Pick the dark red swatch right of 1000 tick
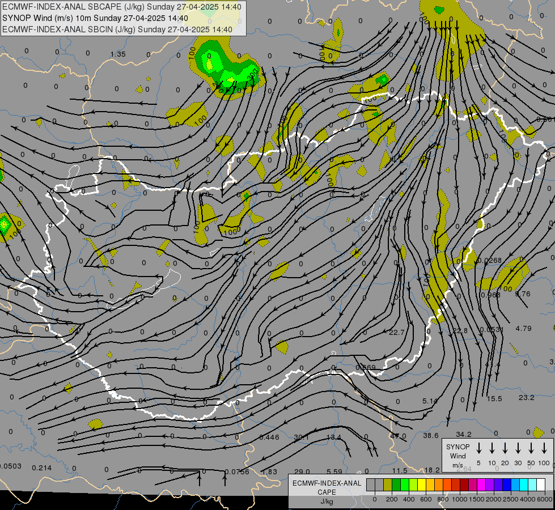The image size is (555, 510). (x=464, y=484)
